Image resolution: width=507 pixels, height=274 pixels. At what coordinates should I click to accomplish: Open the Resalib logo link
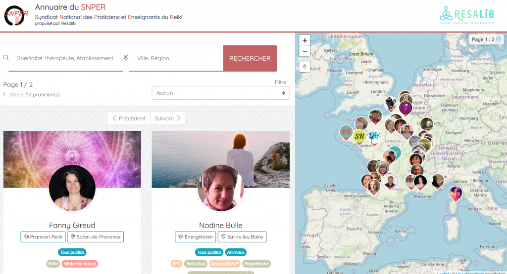467,15
